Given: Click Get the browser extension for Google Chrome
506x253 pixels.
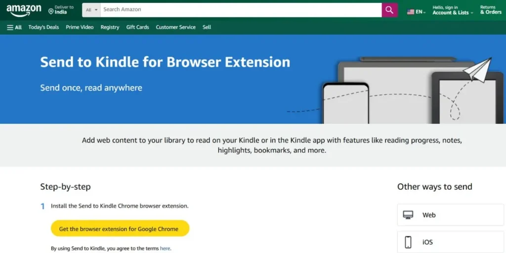Looking at the screenshot, I should (120, 229).
